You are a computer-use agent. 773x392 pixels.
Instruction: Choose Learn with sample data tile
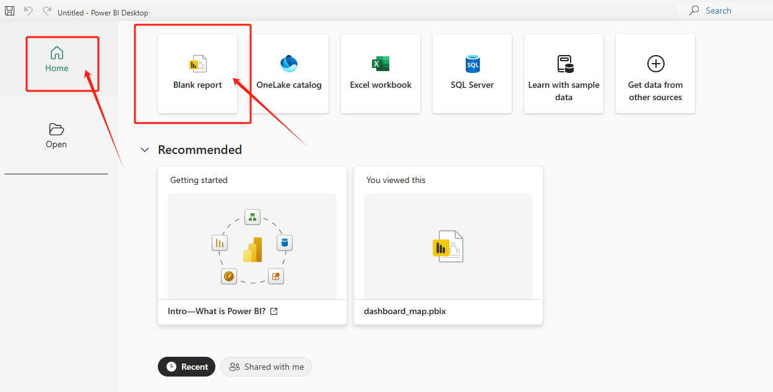pos(564,74)
